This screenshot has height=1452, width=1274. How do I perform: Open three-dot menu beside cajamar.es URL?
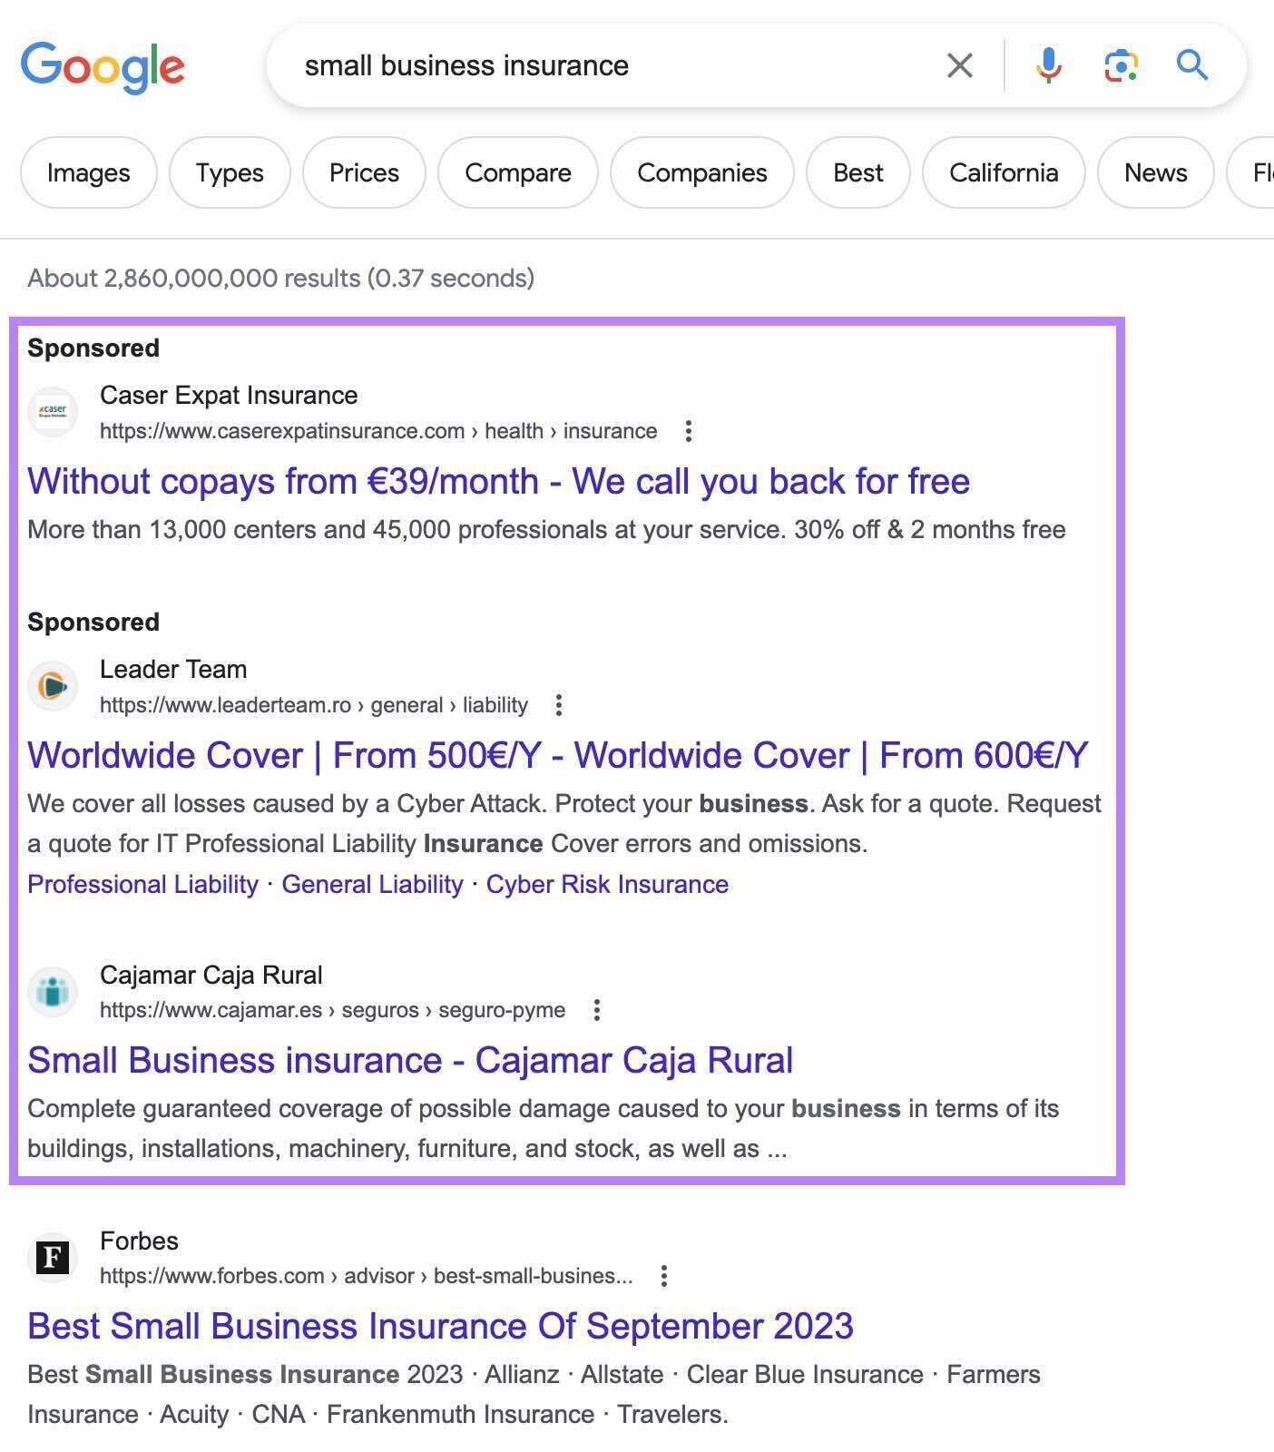click(596, 1010)
